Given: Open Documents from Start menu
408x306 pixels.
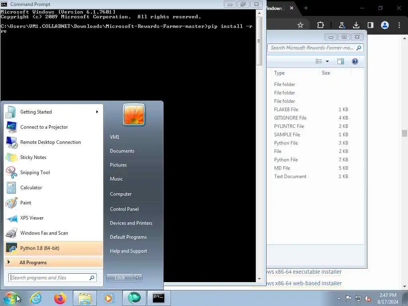Looking at the screenshot, I should click(122, 151).
